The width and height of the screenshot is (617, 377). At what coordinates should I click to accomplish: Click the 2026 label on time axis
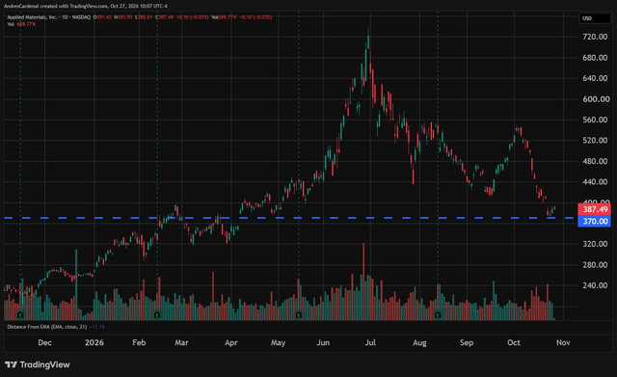point(94,342)
